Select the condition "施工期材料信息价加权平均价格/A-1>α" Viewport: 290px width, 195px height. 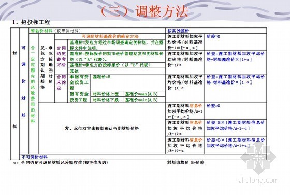coord(185,128)
